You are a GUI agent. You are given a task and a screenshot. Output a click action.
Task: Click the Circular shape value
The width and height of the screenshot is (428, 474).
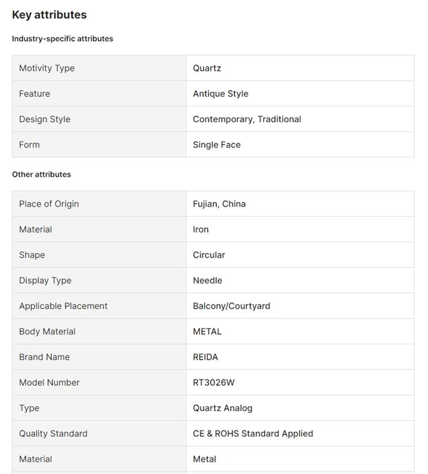click(x=209, y=255)
